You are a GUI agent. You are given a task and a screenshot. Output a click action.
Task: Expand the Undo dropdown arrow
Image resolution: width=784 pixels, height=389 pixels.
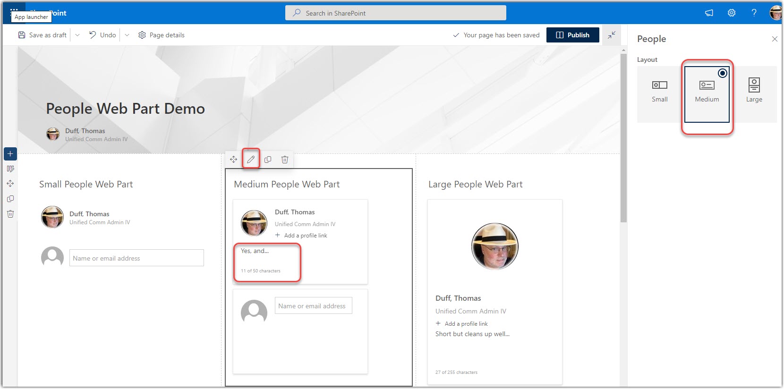tap(127, 35)
